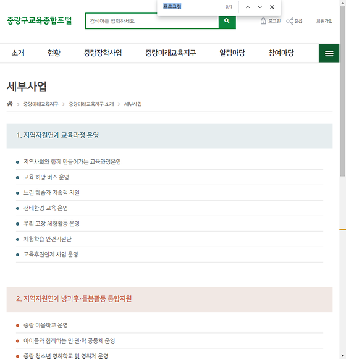
Task: Open the 소개 menu
Action: click(18, 53)
